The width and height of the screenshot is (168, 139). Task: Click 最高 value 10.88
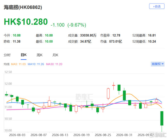click(x=49, y=35)
